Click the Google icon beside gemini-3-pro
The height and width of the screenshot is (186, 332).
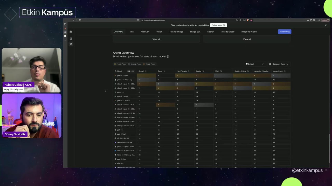point(115,75)
